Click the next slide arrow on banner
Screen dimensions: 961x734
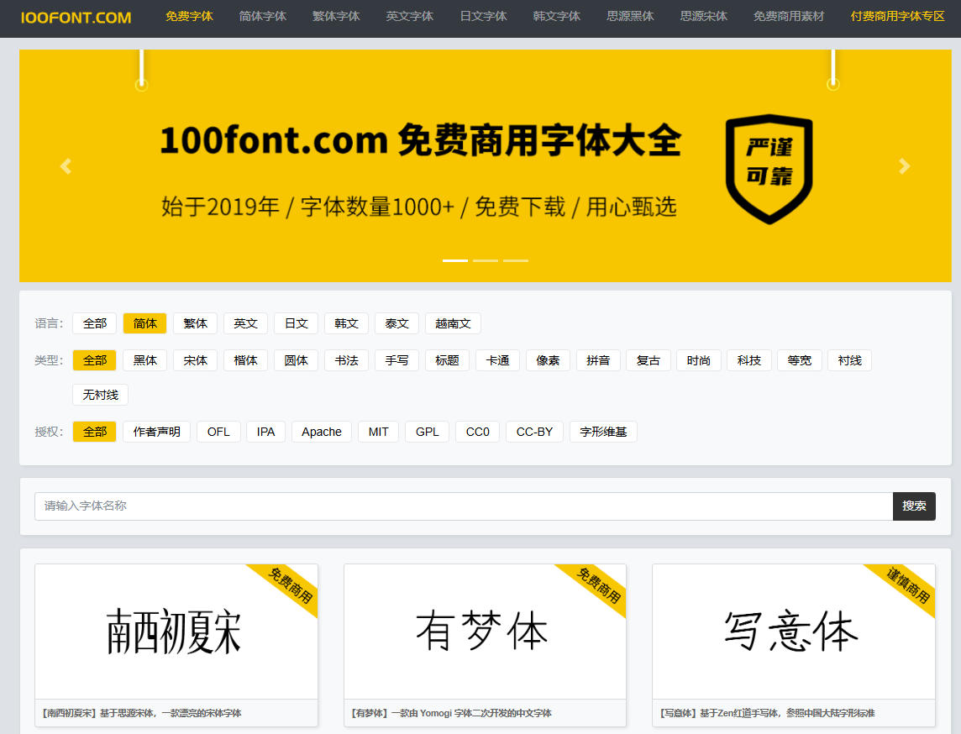[x=904, y=166]
